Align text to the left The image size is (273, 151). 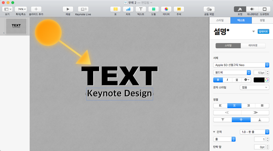(x=220, y=106)
